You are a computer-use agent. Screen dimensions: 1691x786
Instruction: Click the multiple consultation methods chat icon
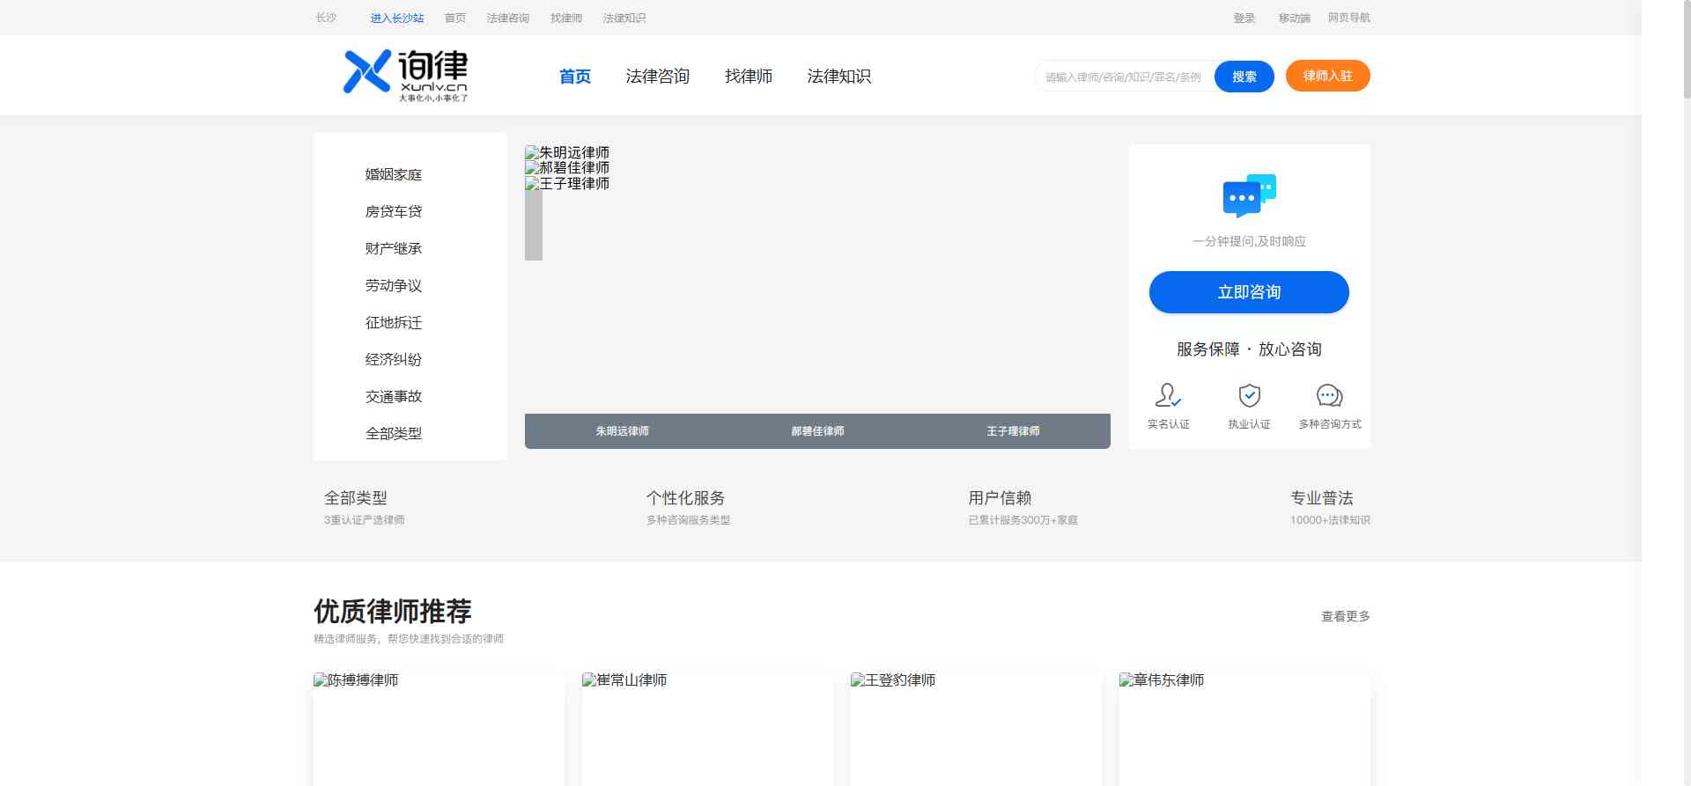click(x=1329, y=395)
